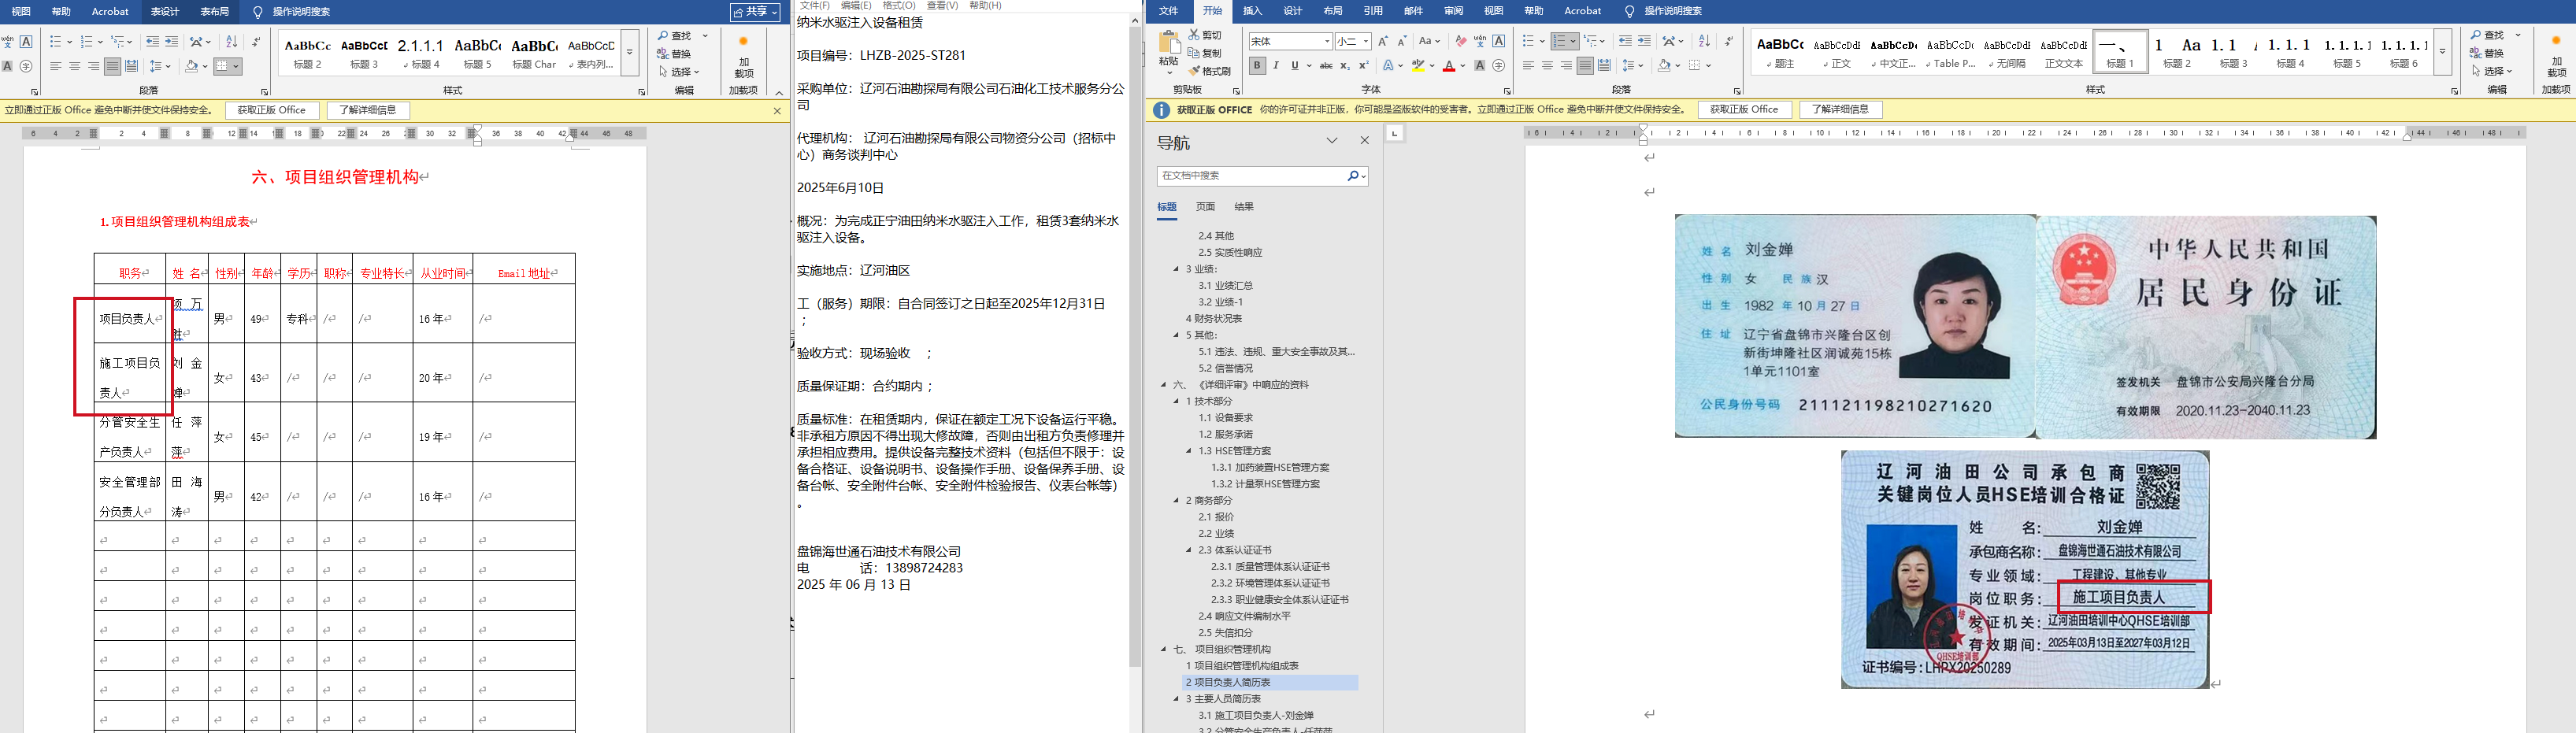Click the enclosed character (字) icon in right window

click(1498, 66)
